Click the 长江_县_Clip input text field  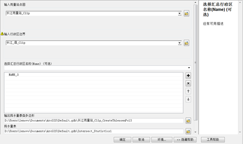[92, 43]
